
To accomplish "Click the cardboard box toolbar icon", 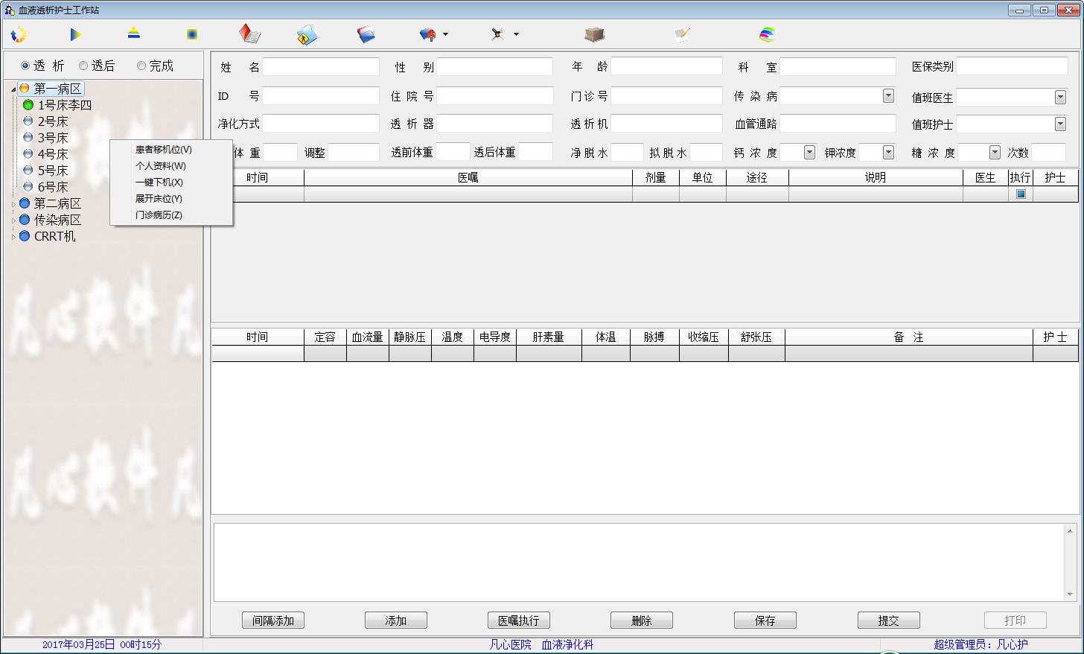I will tap(594, 34).
